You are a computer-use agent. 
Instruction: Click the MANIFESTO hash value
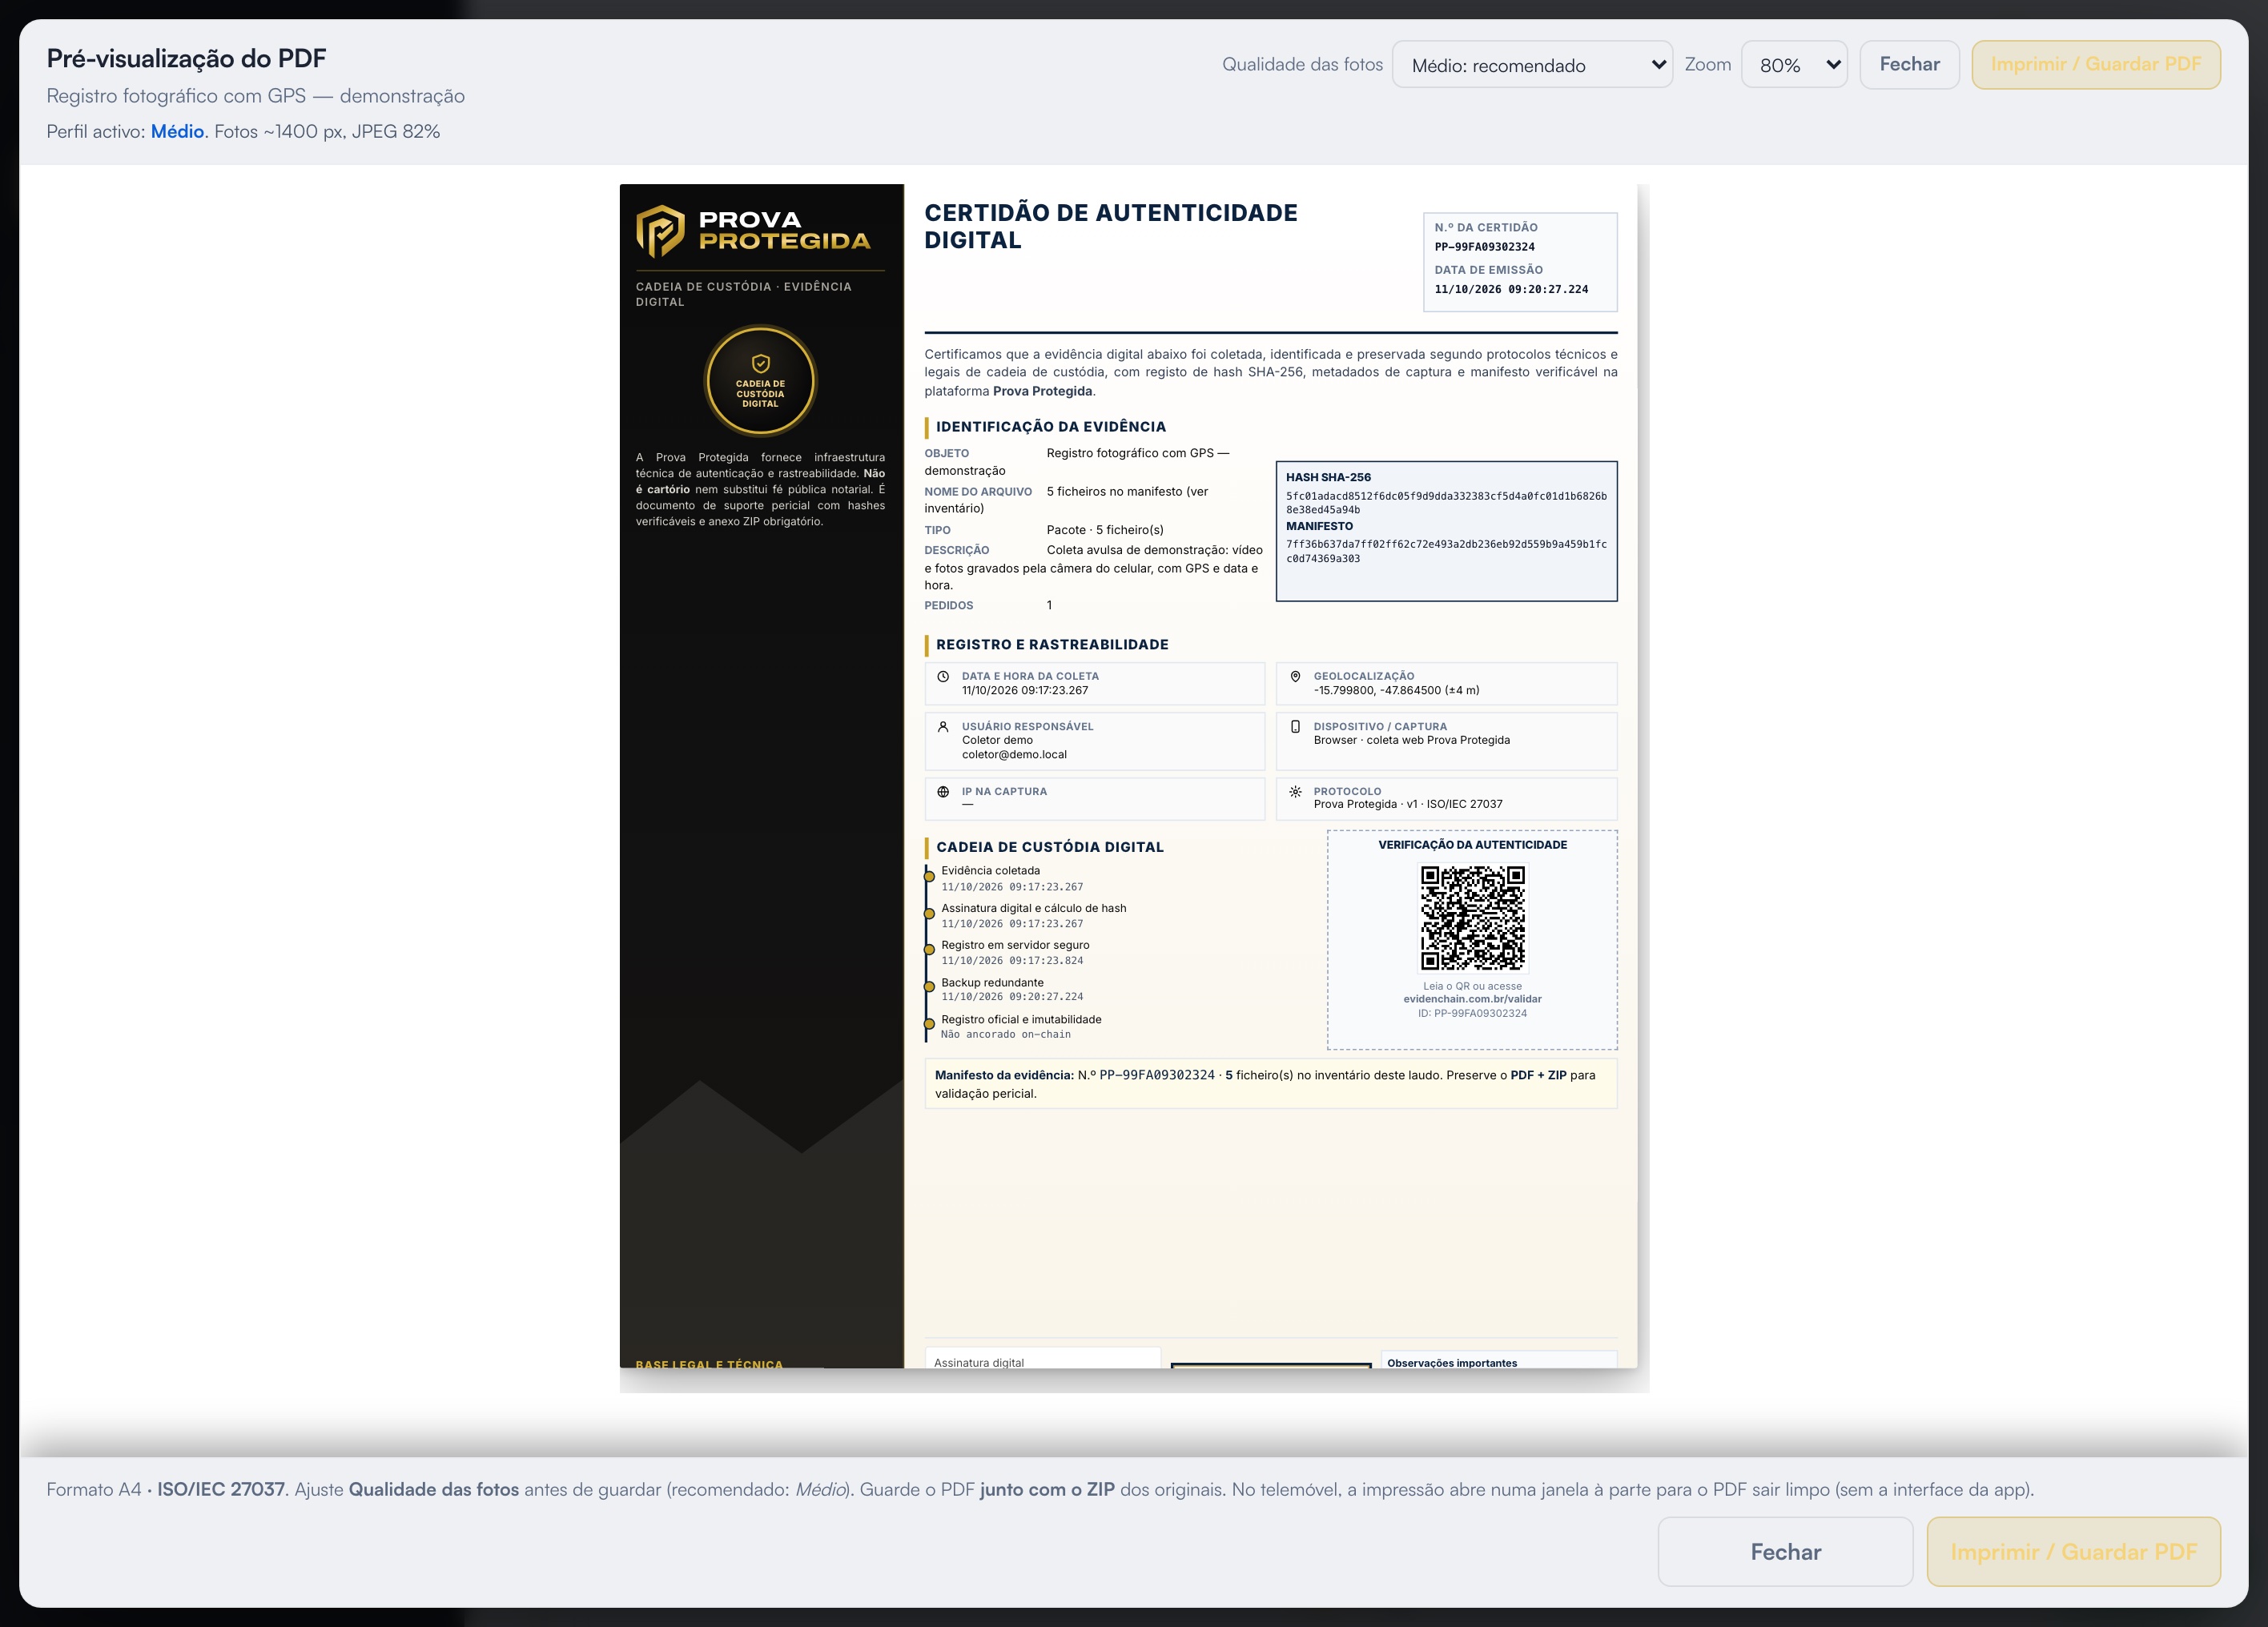[1446, 552]
